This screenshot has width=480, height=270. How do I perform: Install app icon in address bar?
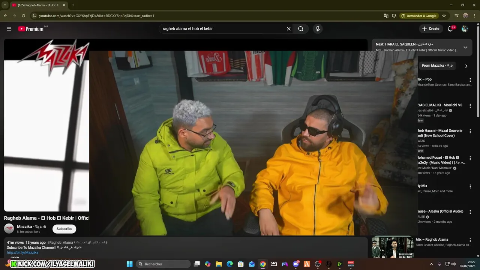pyautogui.click(x=394, y=16)
